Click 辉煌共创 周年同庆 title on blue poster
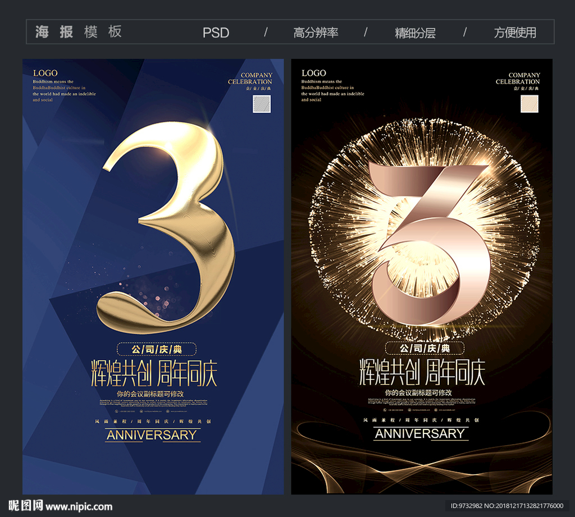 (154, 373)
